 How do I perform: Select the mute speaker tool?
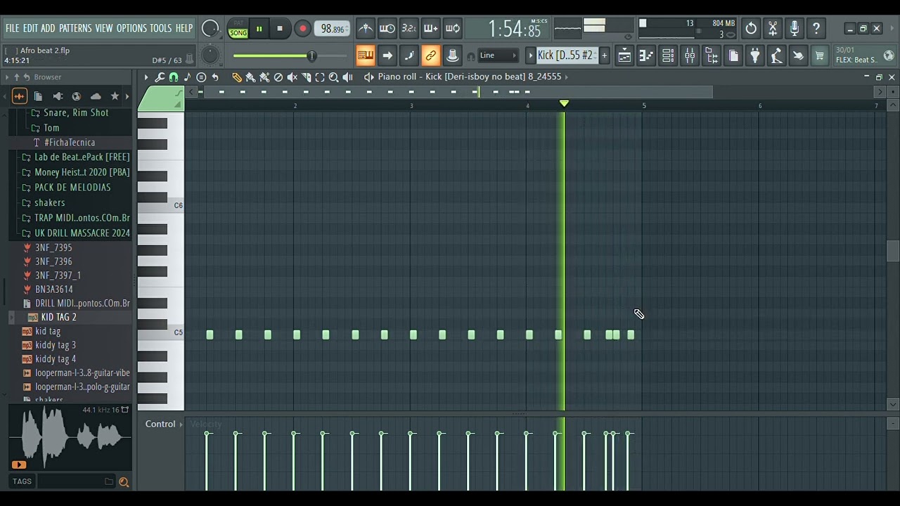coord(292,77)
